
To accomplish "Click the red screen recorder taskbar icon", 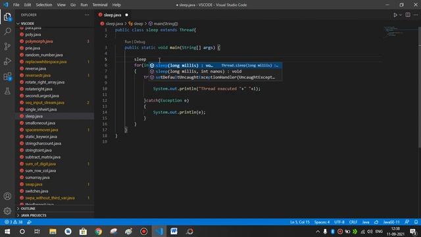I will 144,231.
